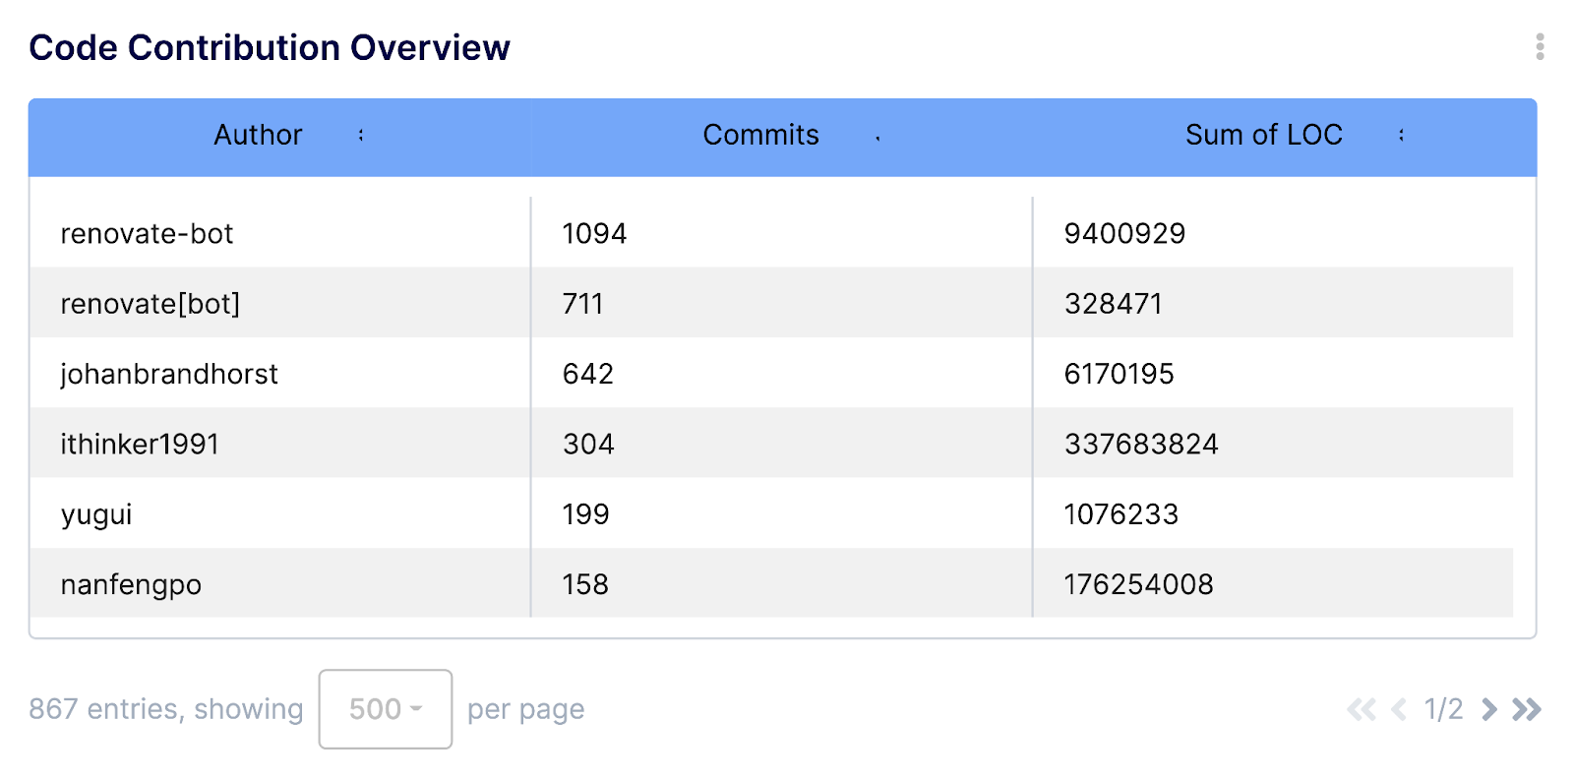The image size is (1574, 778).
Task: Select the renovate-bot author row
Action: (x=148, y=233)
